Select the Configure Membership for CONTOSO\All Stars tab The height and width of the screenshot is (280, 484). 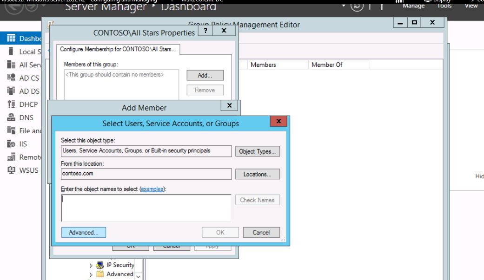click(118, 49)
